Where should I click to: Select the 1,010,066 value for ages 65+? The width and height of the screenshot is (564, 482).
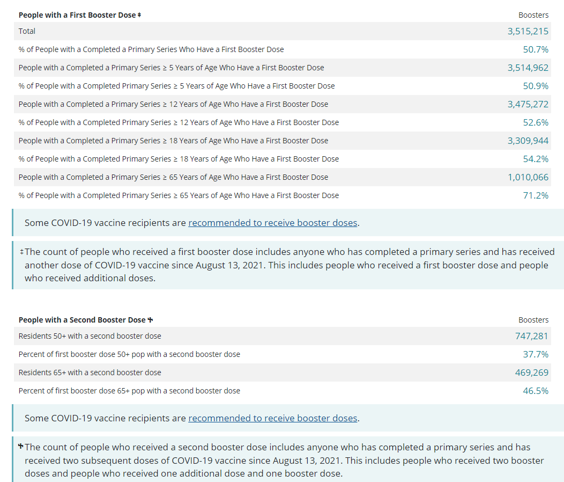528,177
